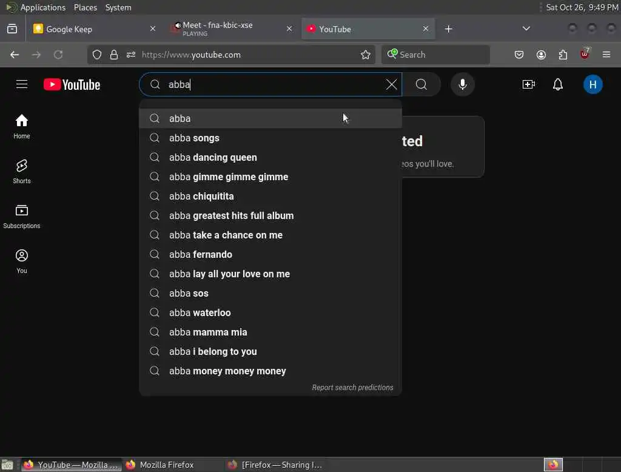The height and width of the screenshot is (472, 621).
Task: Open Firefox account icon
Action: (541, 55)
